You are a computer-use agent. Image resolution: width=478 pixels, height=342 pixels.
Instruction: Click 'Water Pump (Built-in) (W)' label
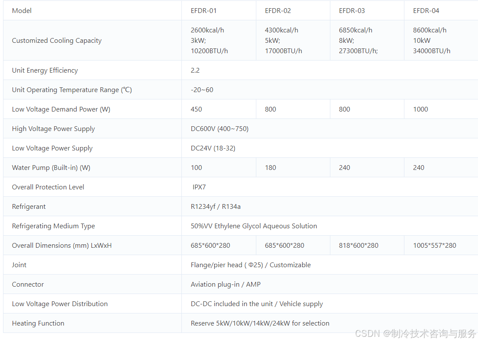pos(51,168)
